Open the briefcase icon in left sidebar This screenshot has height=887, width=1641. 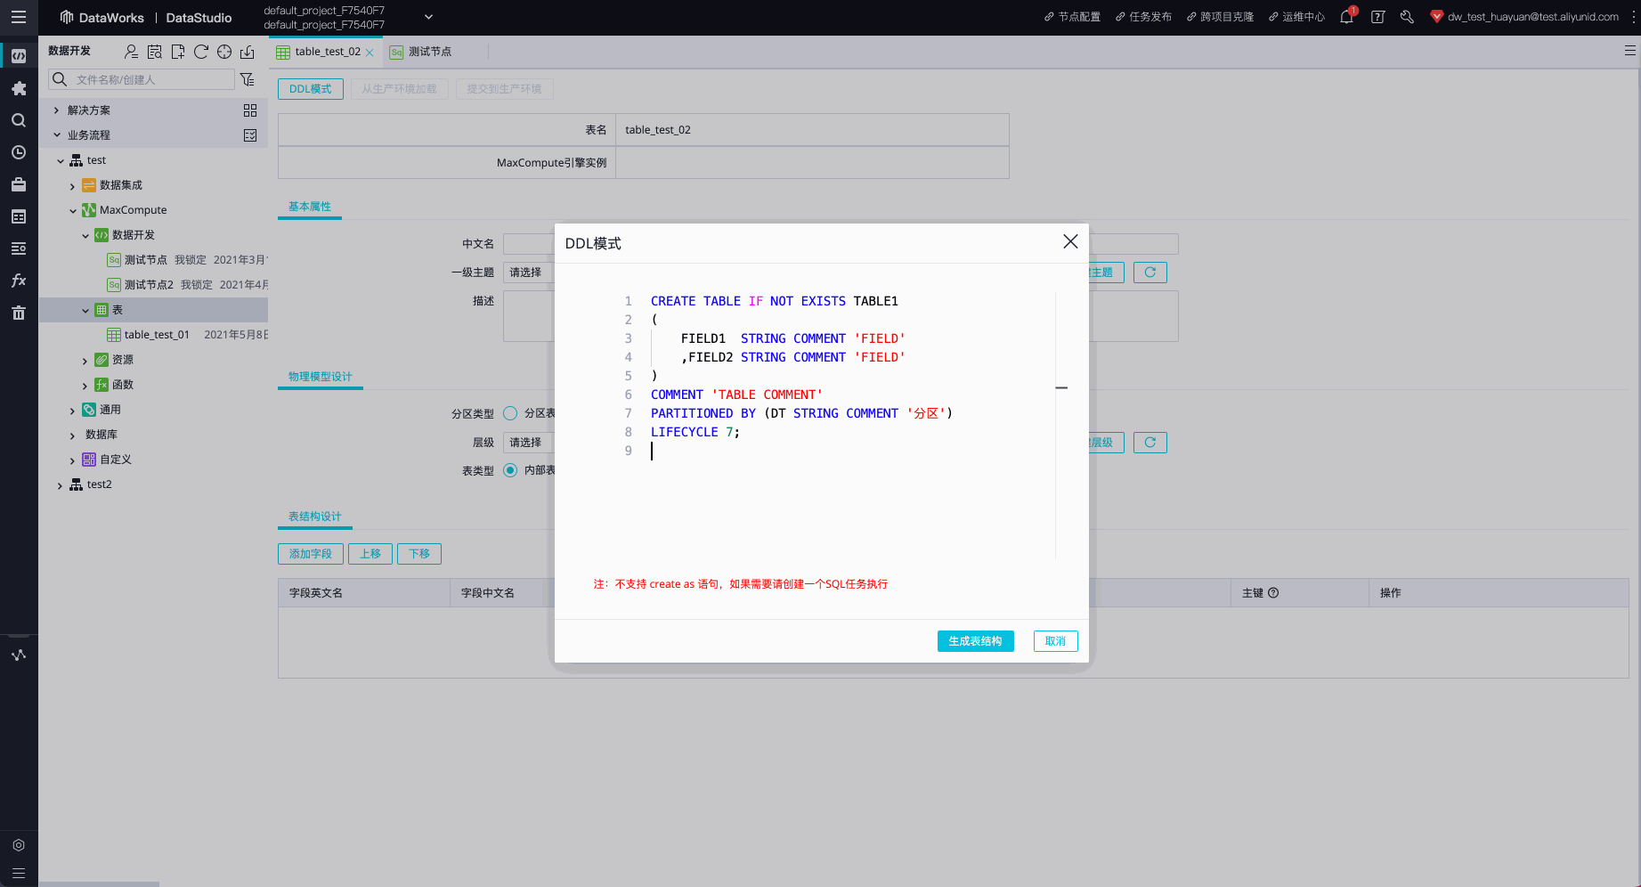[x=19, y=184]
